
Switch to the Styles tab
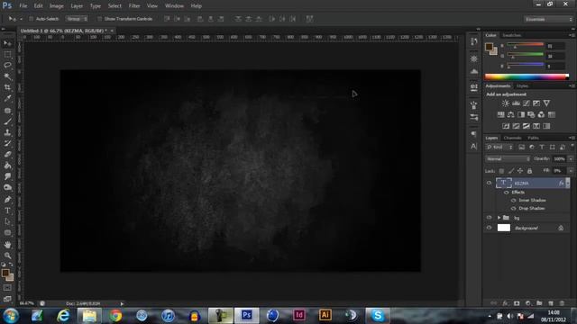[x=522, y=86]
